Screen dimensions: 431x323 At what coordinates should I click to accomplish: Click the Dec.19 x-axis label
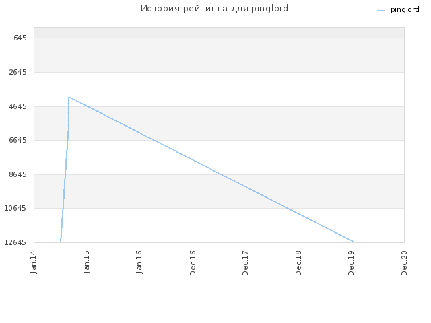(351, 263)
